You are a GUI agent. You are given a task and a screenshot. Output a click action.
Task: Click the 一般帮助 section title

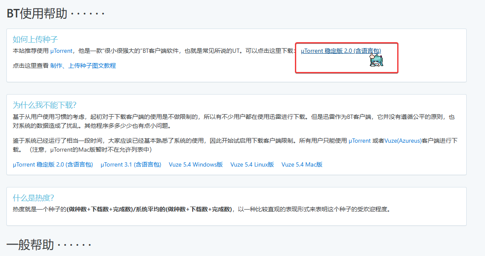coord(30,245)
